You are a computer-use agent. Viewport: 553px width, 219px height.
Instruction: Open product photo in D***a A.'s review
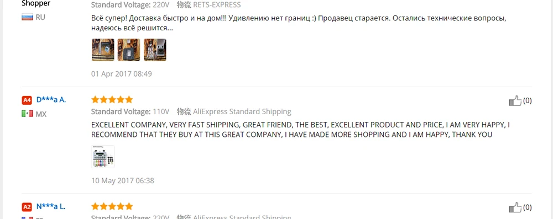(103, 157)
